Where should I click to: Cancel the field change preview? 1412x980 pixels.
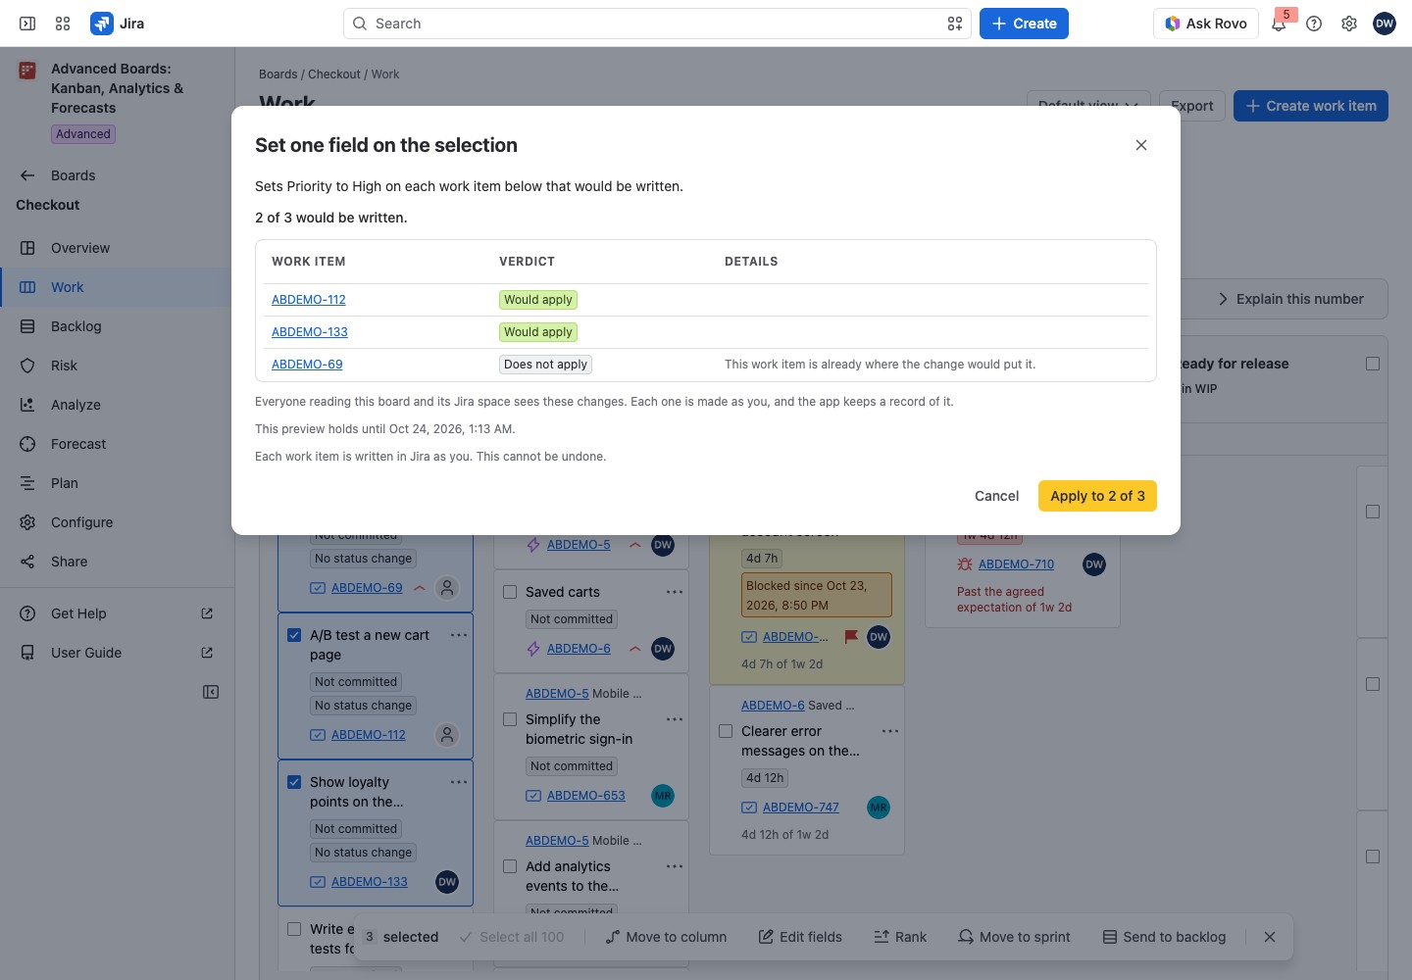click(996, 496)
